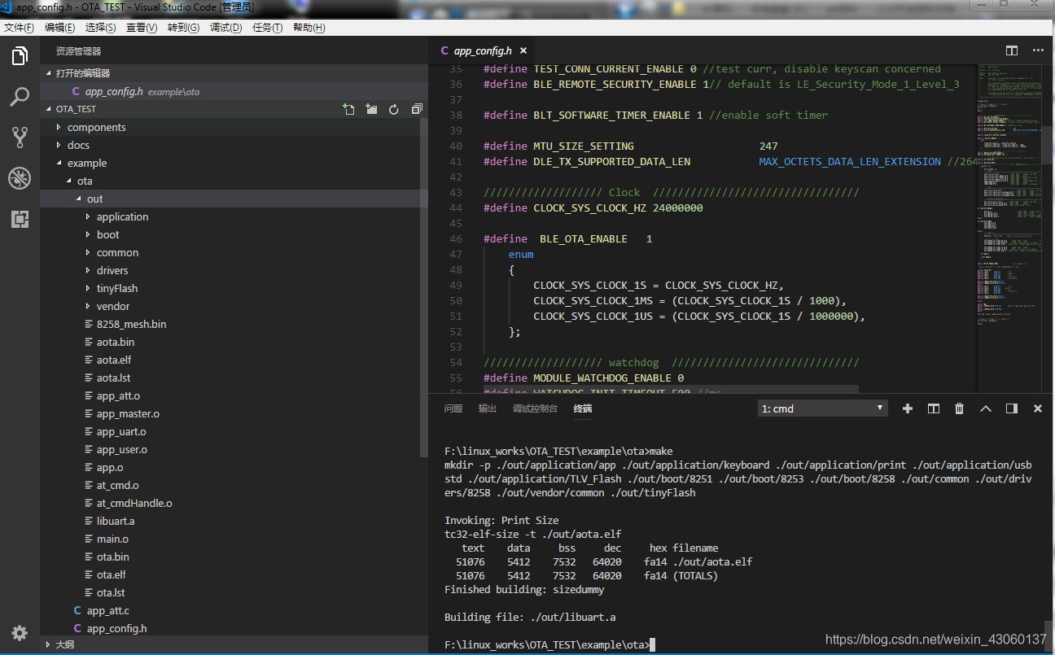1055x655 pixels.
Task: Open the Search view in activity bar
Action: [20, 98]
